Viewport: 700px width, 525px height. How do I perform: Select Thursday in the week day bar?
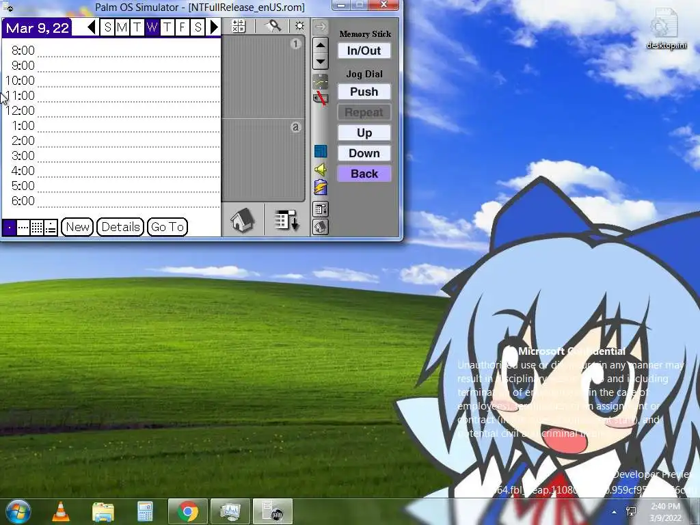[x=167, y=27]
